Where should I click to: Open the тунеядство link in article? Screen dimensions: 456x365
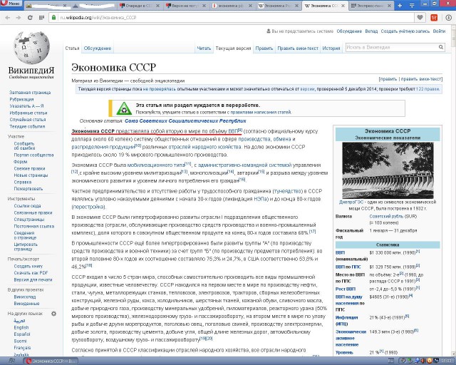[x=287, y=191]
